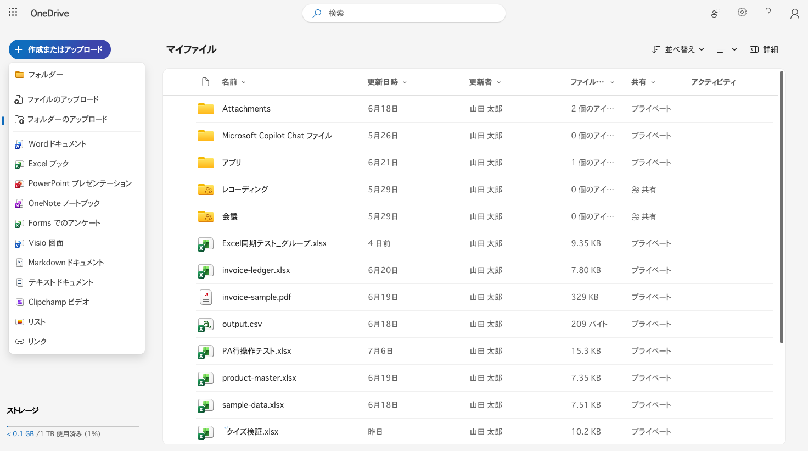Open the 詳細 details pane
The image size is (808, 451).
point(764,49)
